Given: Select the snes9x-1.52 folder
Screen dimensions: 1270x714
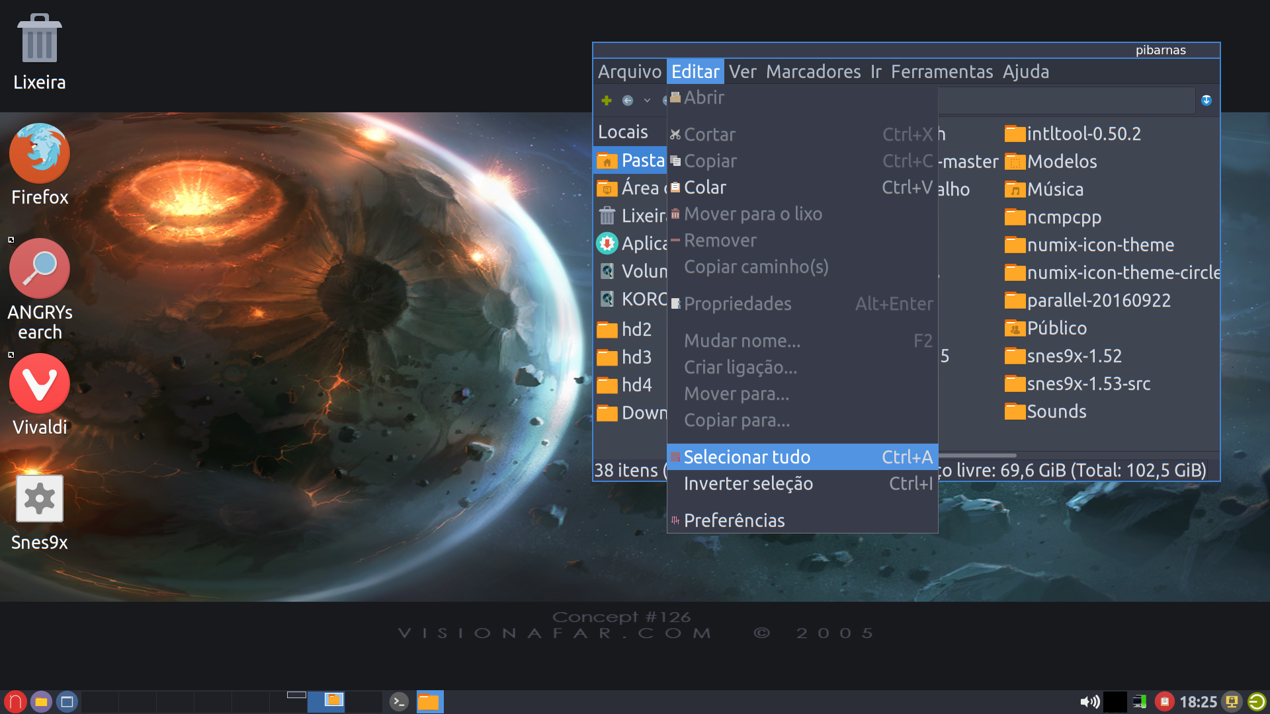Looking at the screenshot, I should click(x=1063, y=356).
